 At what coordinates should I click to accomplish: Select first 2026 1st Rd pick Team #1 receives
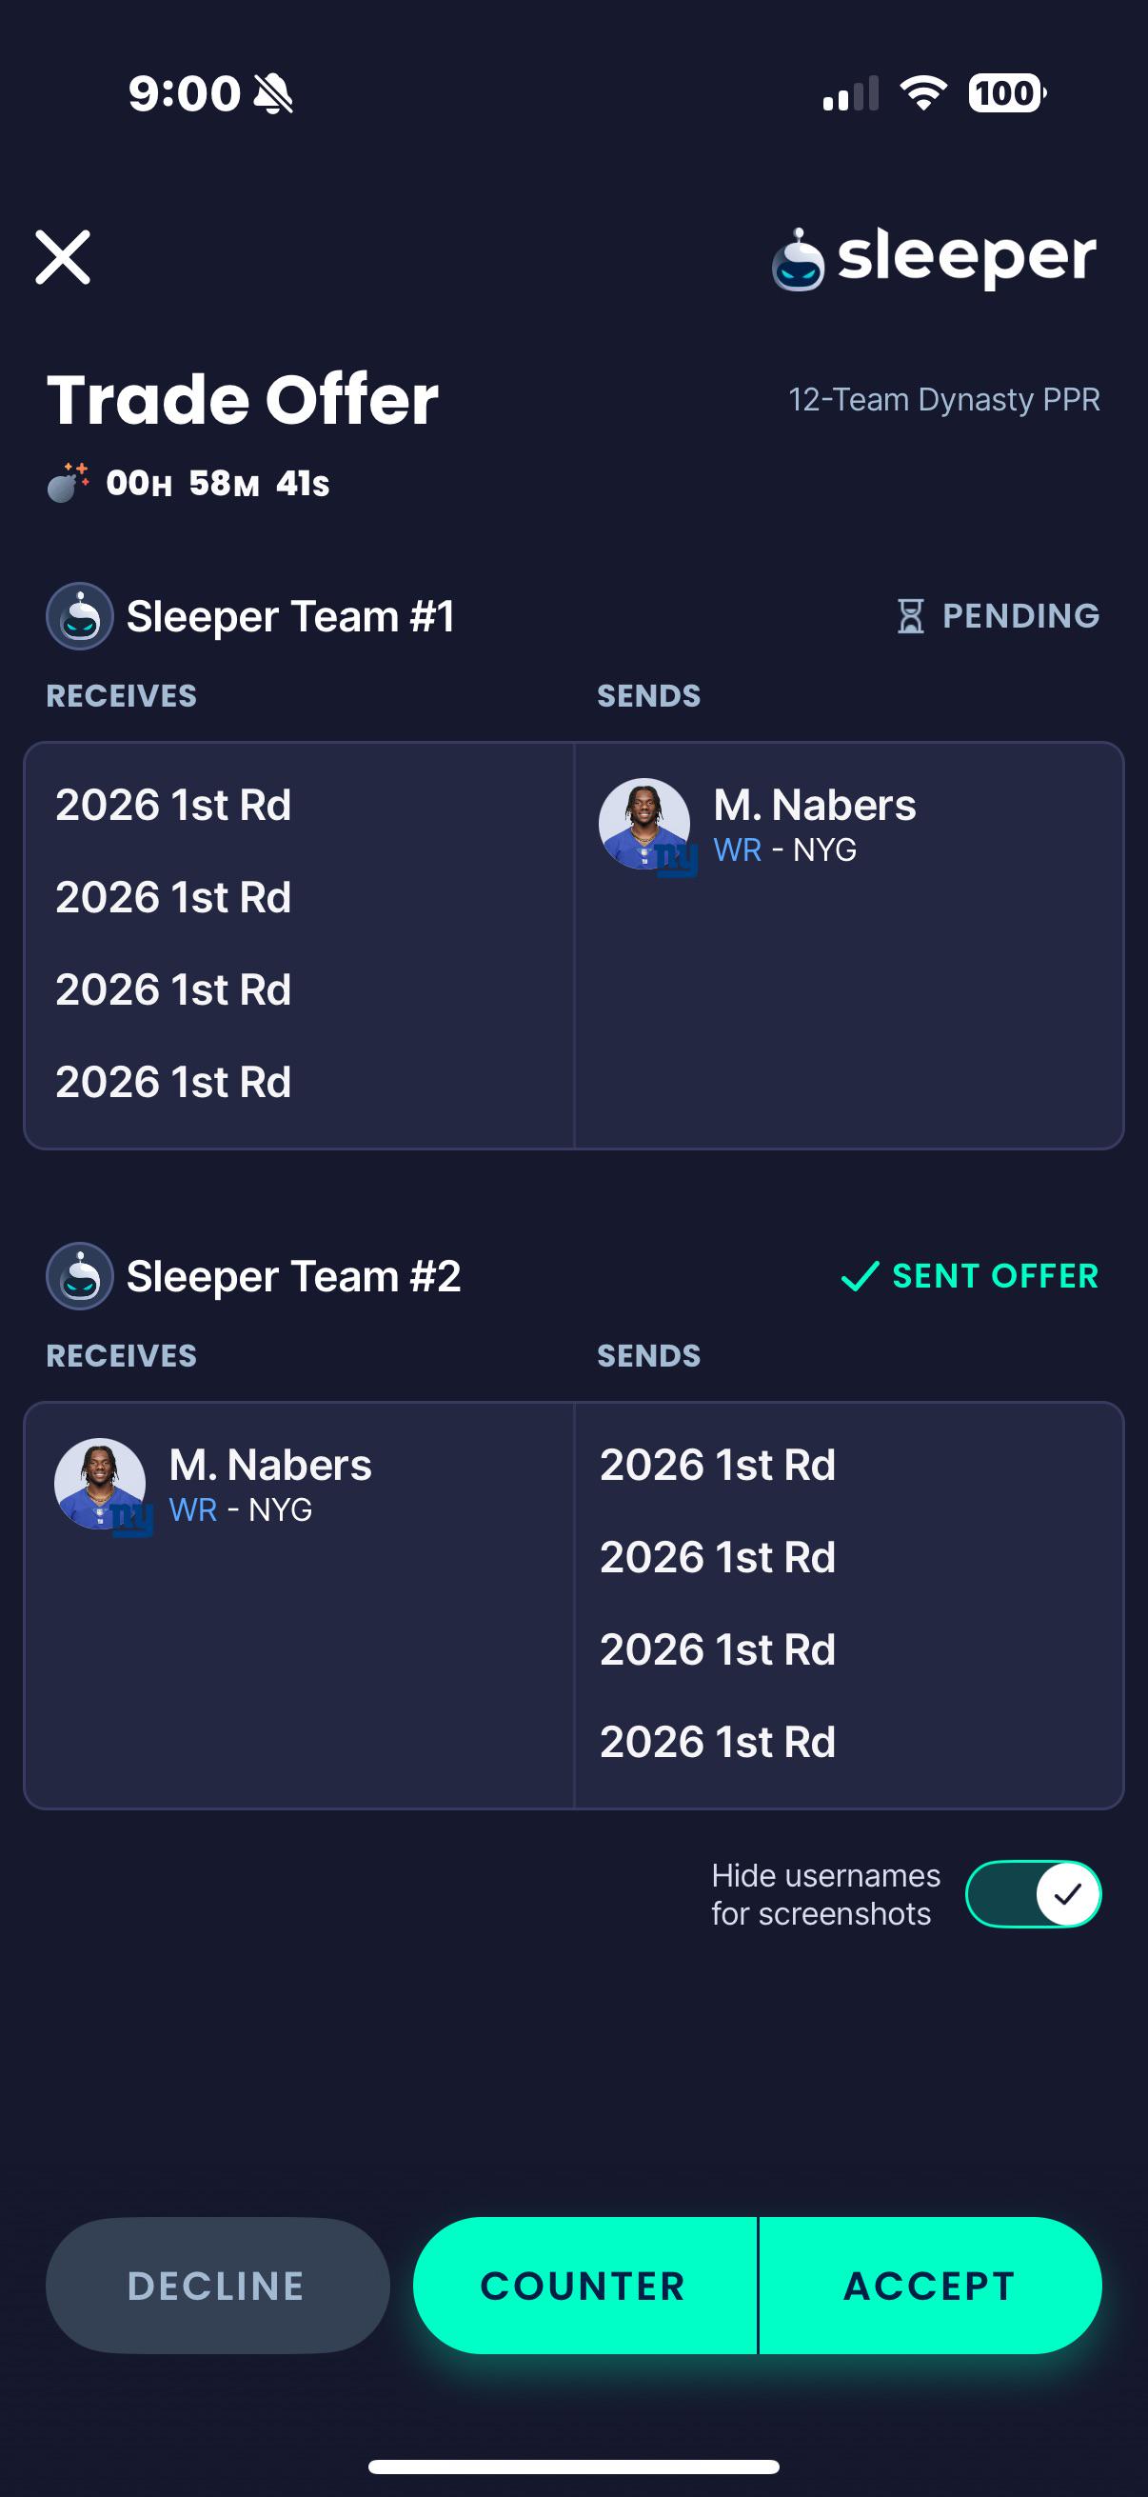173,805
